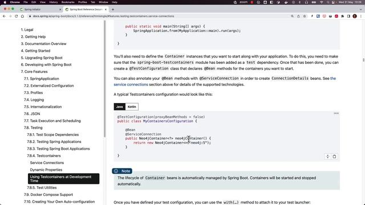Select the Kotlin code tab

[132, 106]
